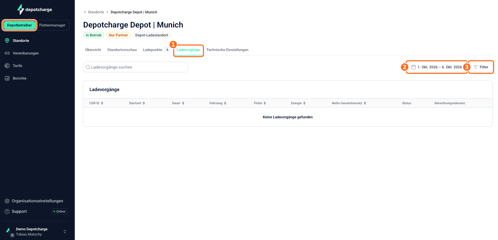The image size is (498, 240).
Task: Open Support in sidebar
Action: (x=19, y=211)
